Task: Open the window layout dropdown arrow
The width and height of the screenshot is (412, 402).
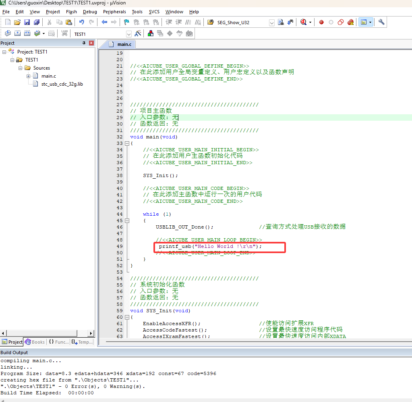Action: tap(370, 22)
